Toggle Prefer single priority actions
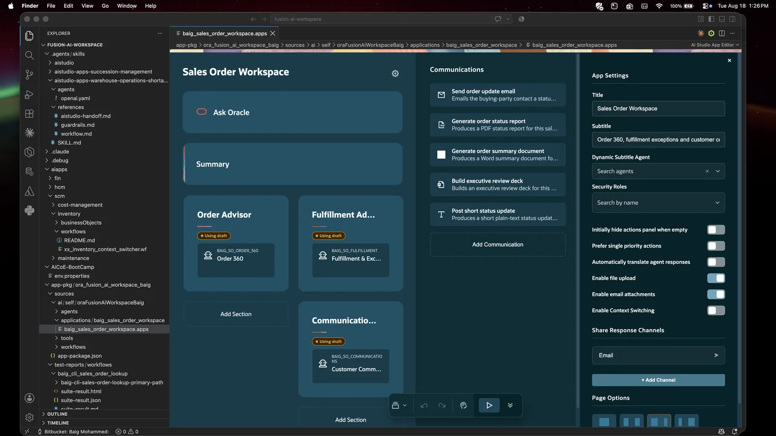776x436 pixels. [716, 246]
